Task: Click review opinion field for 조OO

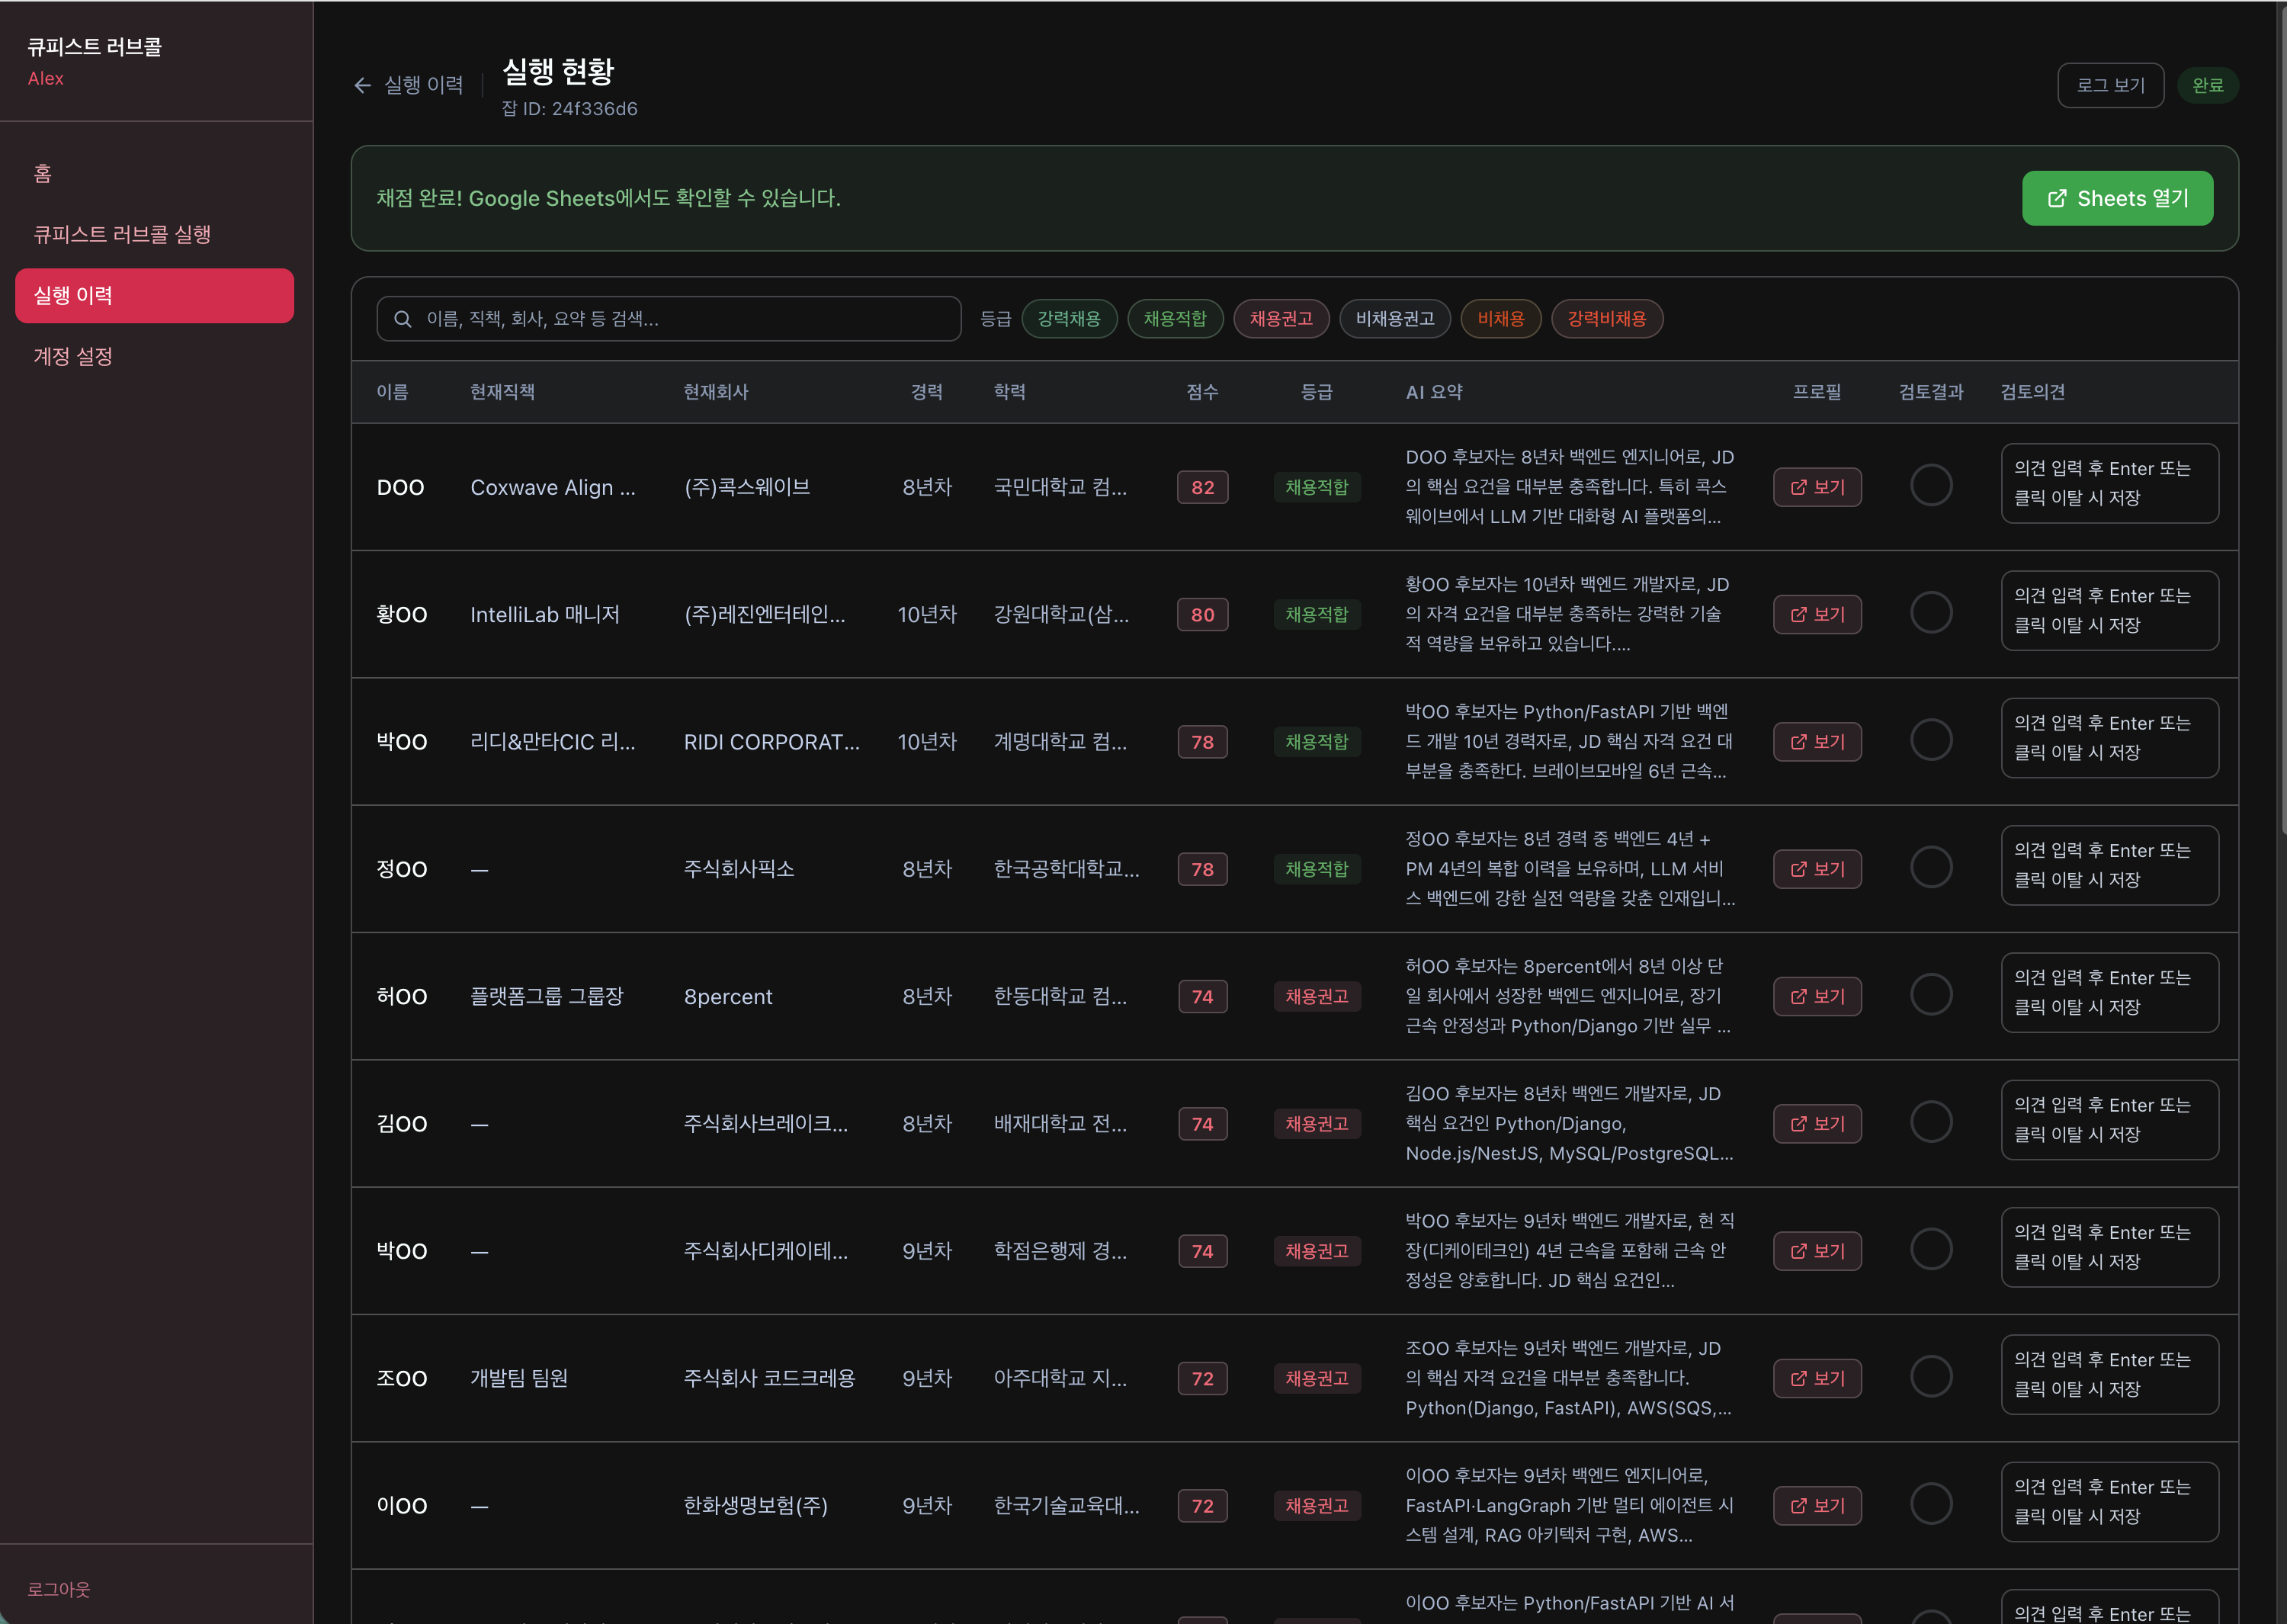Action: click(2109, 1375)
